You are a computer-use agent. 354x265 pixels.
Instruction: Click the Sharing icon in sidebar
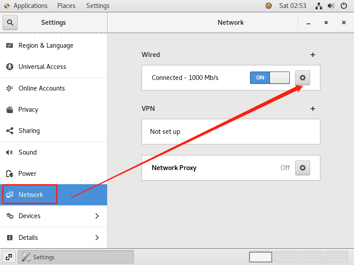9,131
